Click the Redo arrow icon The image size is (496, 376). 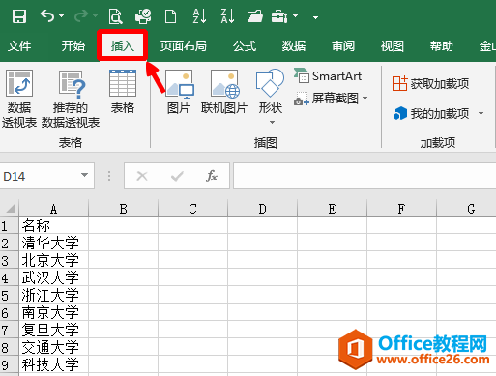tap(81, 15)
